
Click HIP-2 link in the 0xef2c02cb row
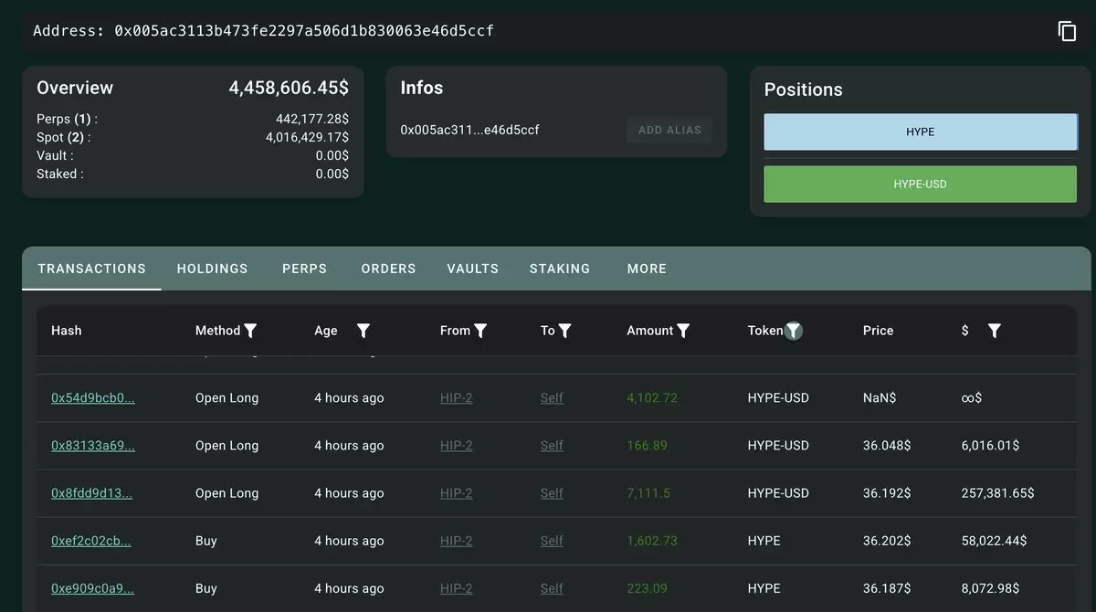pos(456,541)
